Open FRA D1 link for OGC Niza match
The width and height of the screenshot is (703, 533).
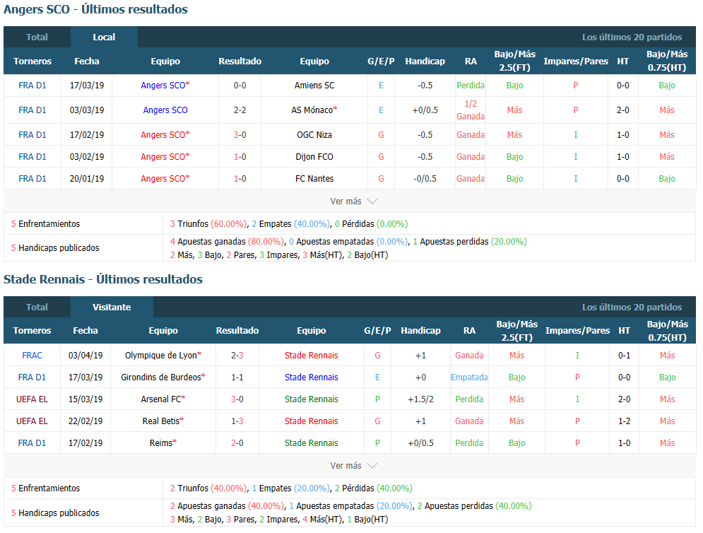[33, 134]
